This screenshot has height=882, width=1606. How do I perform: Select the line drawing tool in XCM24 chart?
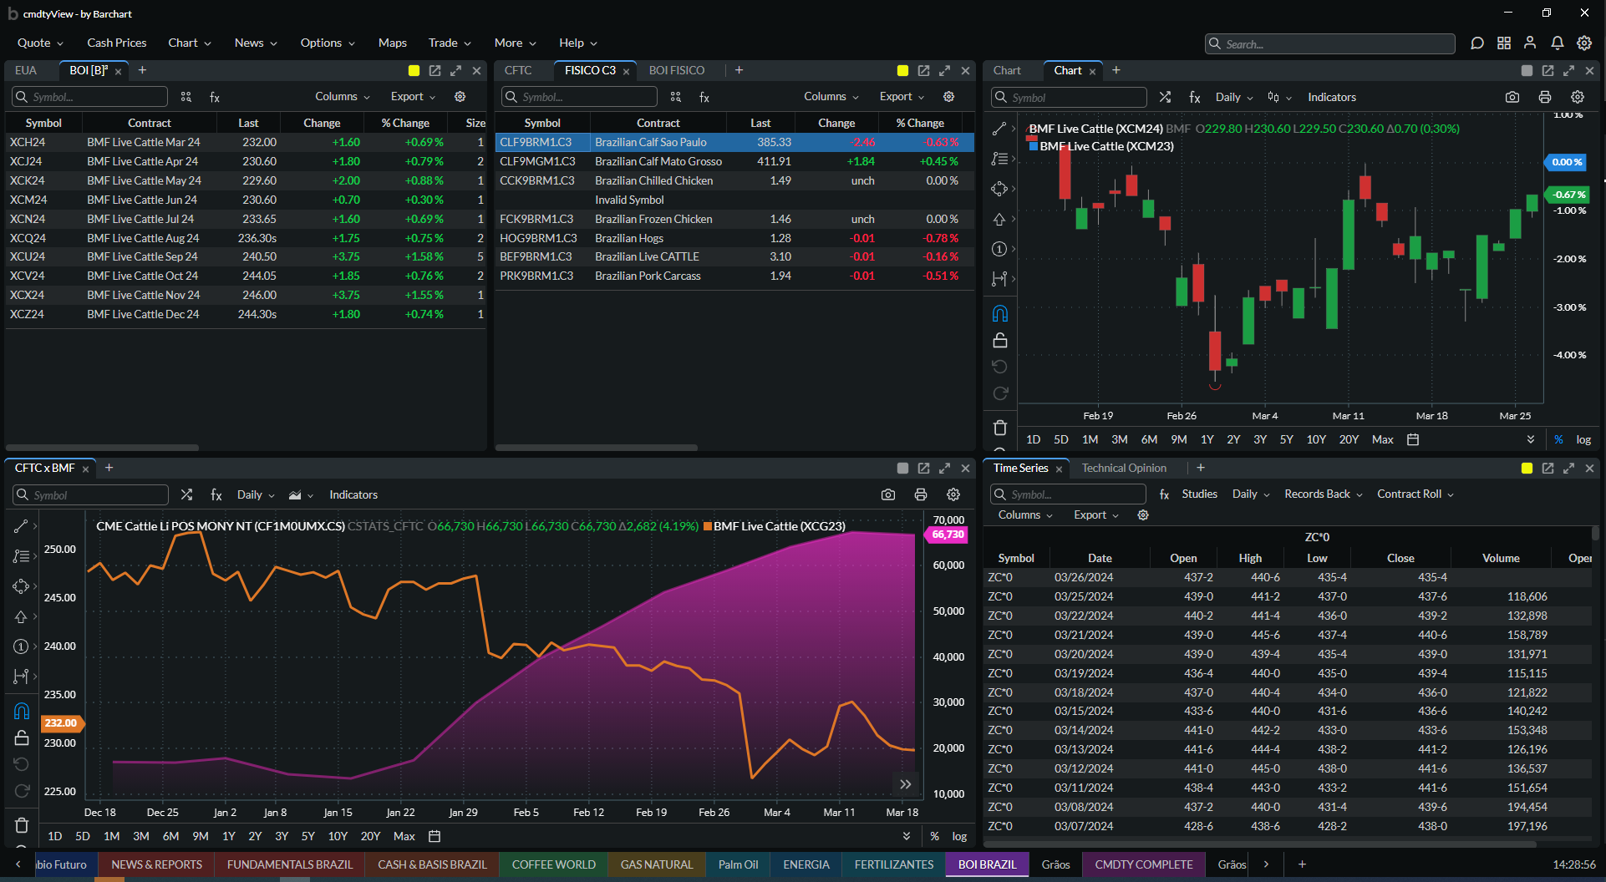coord(999,129)
